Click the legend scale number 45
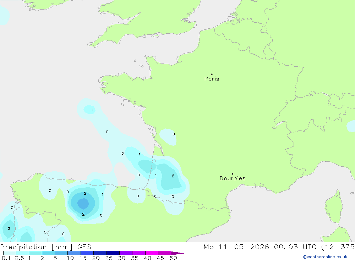The width and height of the screenshot is (355, 260). (160, 258)
